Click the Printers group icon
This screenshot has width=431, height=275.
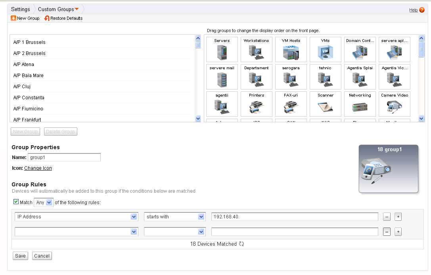pyautogui.click(x=256, y=104)
